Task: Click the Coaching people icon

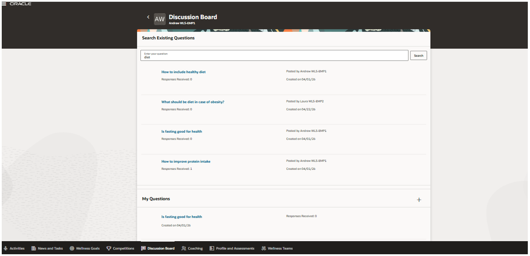Action: click(x=184, y=248)
